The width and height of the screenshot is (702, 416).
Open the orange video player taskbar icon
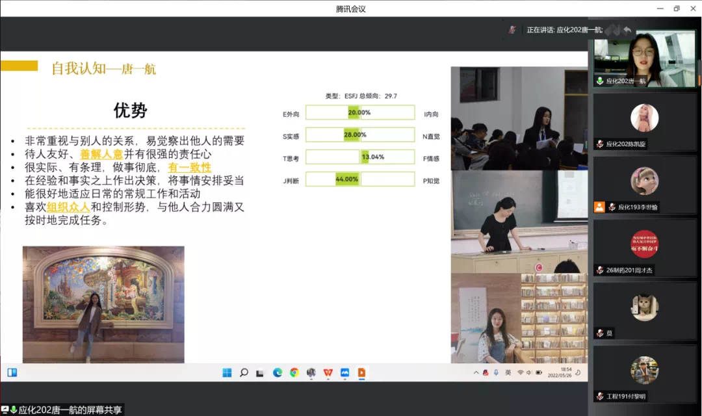(x=362, y=372)
